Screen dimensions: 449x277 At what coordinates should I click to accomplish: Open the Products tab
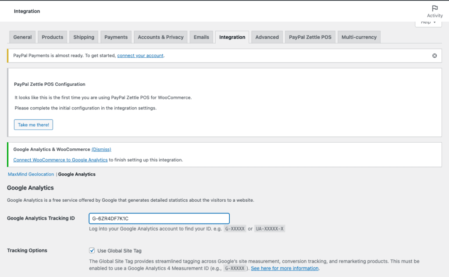(x=53, y=37)
